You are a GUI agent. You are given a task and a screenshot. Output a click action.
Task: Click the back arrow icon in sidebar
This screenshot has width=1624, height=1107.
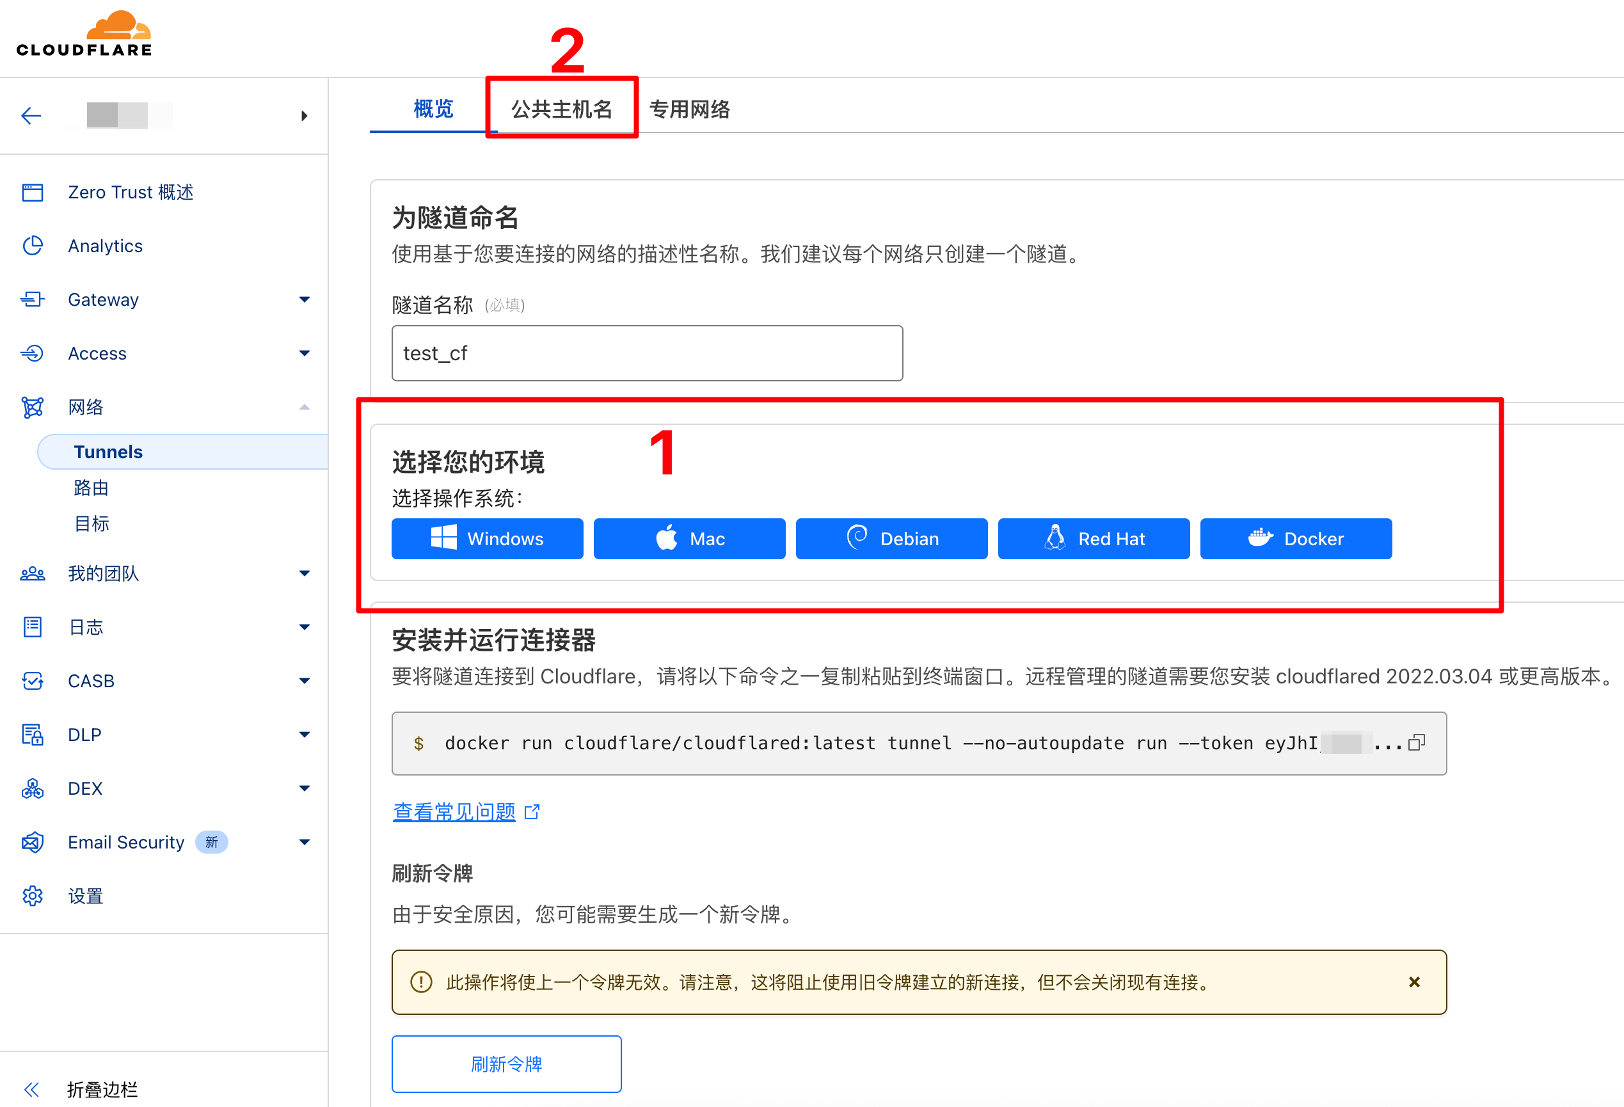[31, 115]
